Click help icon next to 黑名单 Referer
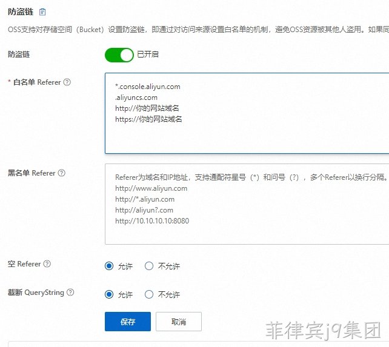389x347 pixels. click(x=62, y=173)
